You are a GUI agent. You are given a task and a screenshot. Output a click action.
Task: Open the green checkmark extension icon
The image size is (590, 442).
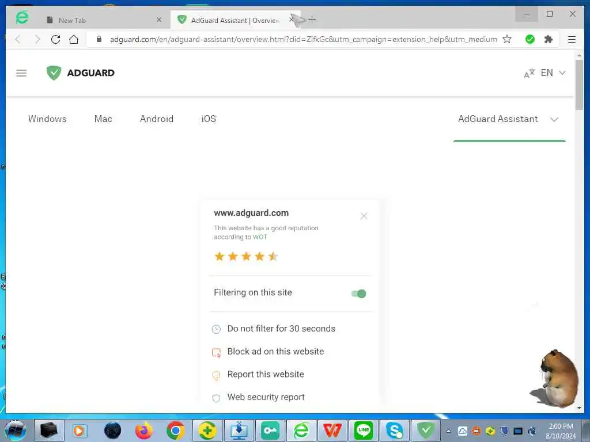[x=530, y=39]
